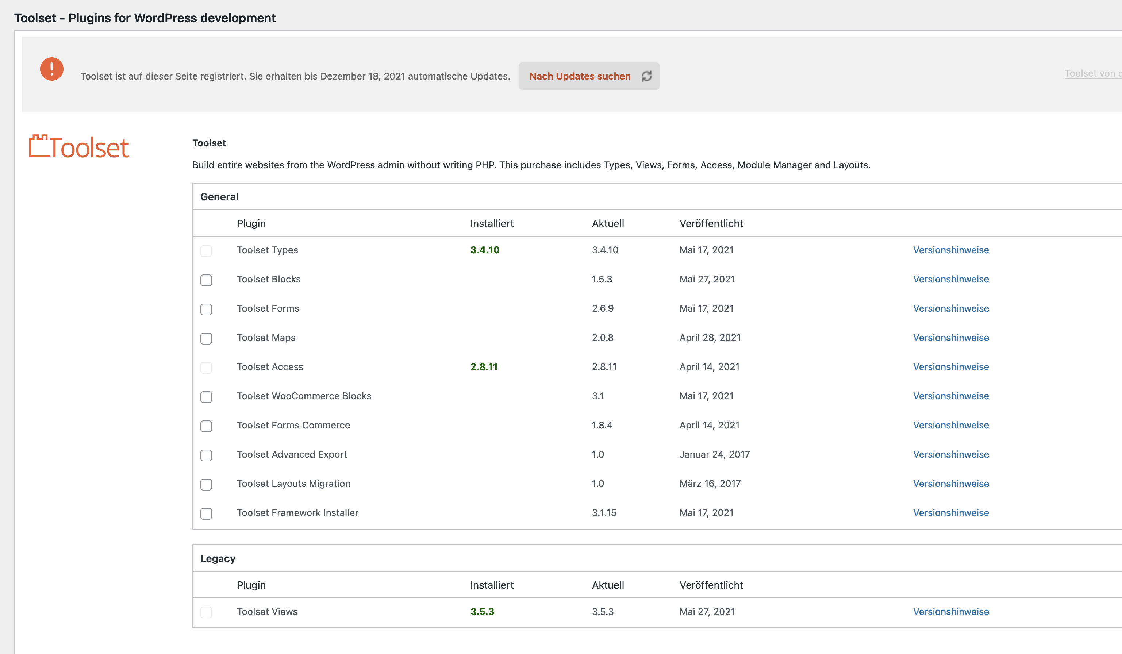Image resolution: width=1122 pixels, height=654 pixels.
Task: Click 'Aktuell' header in the General table
Action: pos(608,223)
